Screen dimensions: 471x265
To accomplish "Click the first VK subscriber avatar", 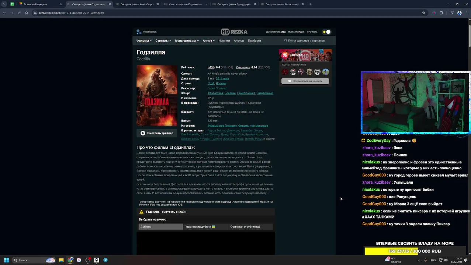I will (285, 72).
